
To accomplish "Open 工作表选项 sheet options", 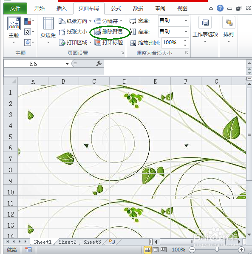I will [205, 29].
